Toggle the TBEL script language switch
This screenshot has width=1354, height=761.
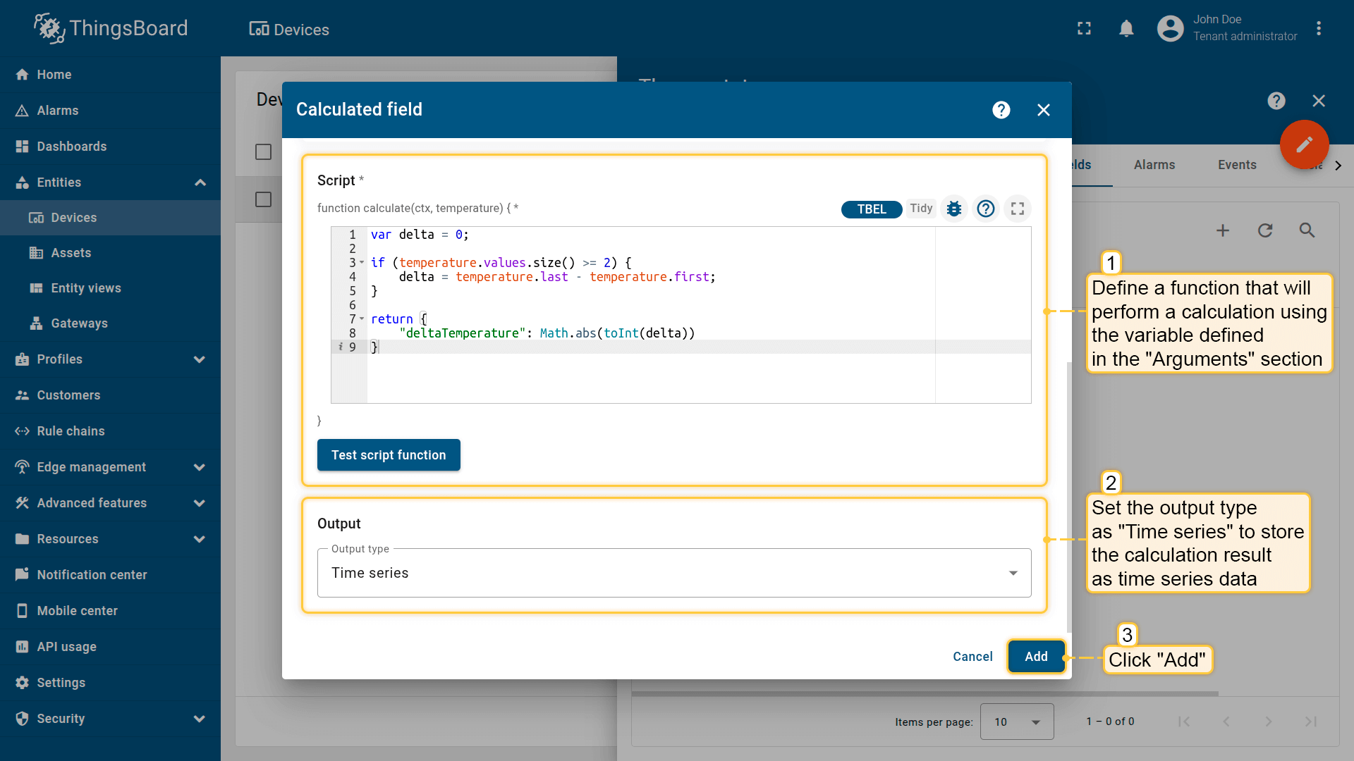tap(872, 209)
